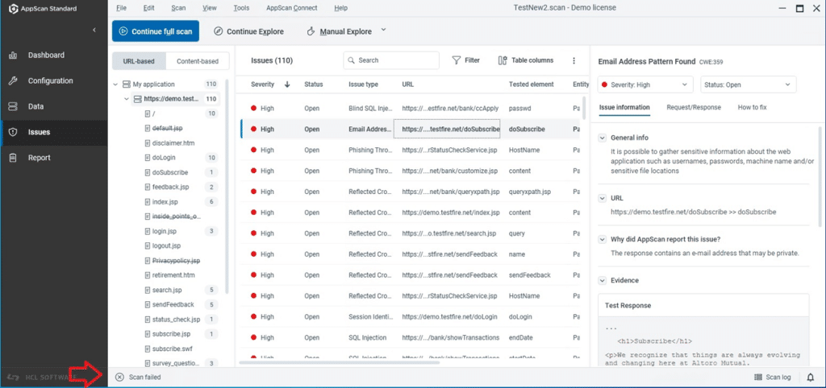Open the issues list kebab menu
Screen dimensions: 826x388
(x=574, y=60)
